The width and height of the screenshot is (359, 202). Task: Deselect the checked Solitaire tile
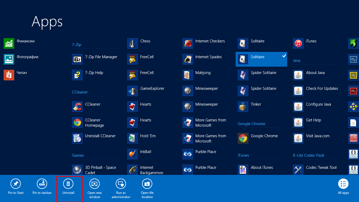point(261,59)
